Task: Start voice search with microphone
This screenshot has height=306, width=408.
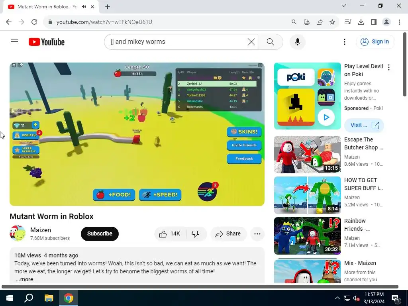Action: 297,41
